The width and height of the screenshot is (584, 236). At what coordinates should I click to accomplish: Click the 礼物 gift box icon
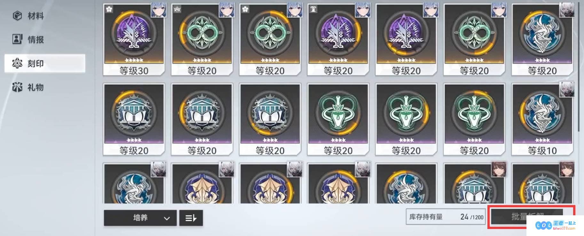tap(17, 87)
